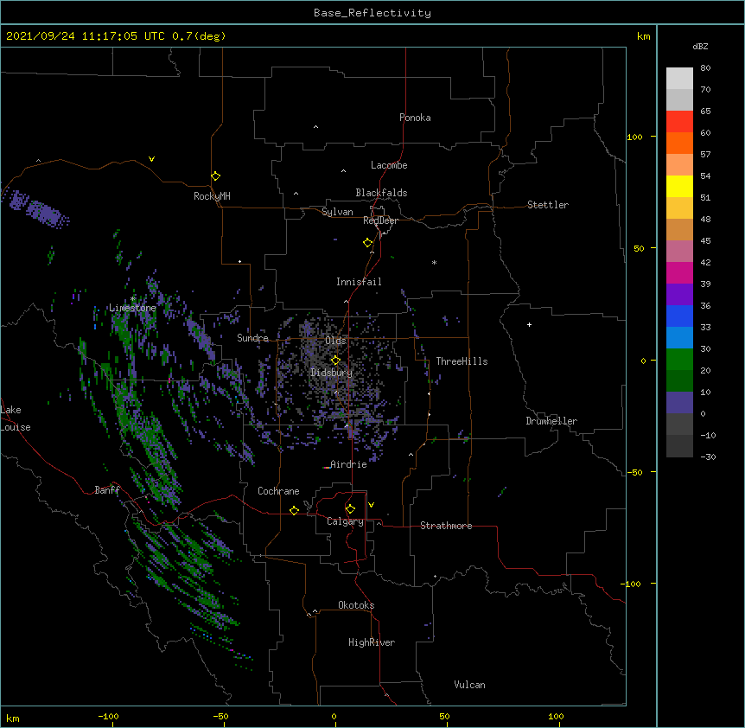Click the white caret marker west of Ponoka

(316, 127)
